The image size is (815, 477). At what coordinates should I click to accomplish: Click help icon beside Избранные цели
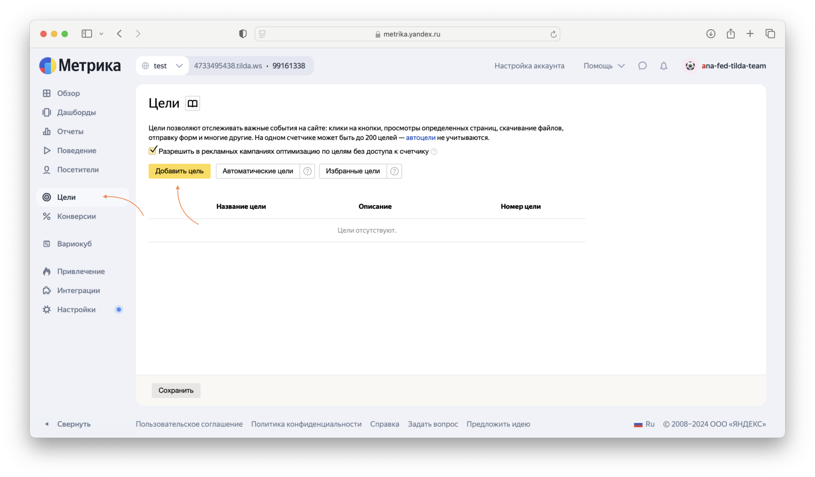[x=394, y=171]
